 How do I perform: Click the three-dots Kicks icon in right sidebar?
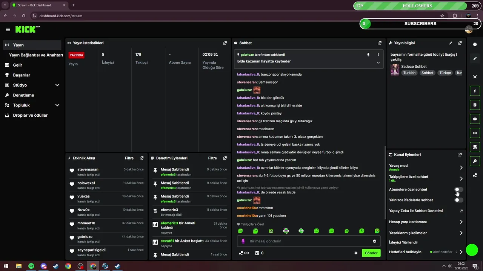tap(475, 175)
